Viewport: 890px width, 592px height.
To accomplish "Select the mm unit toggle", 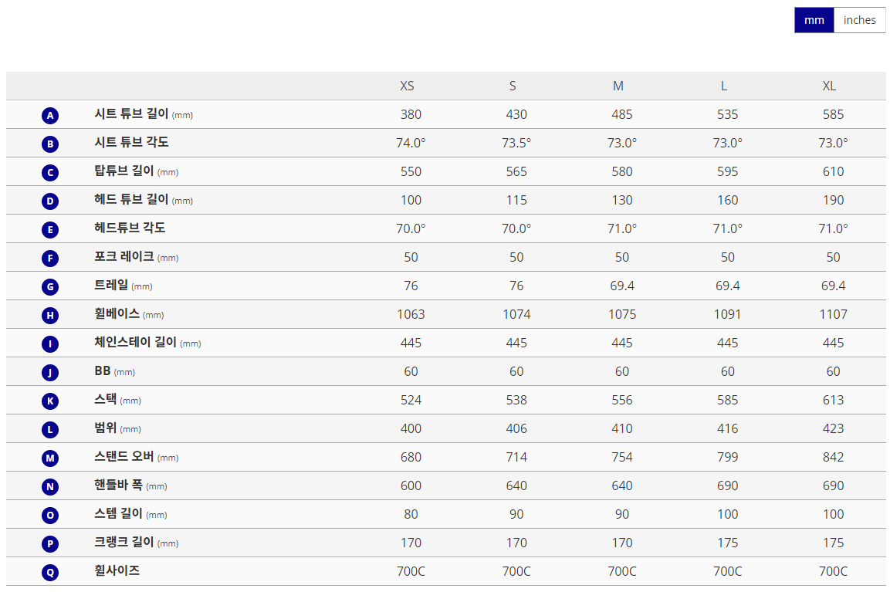I will tap(814, 20).
